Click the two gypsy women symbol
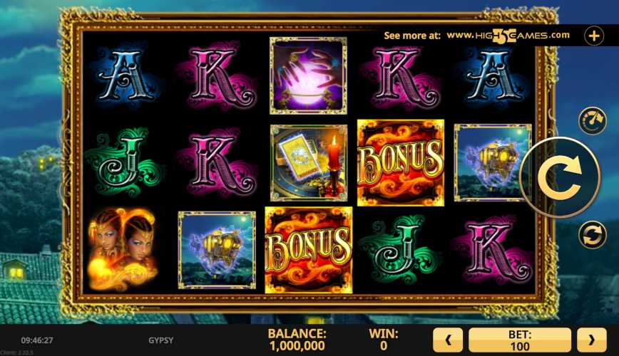 click(x=123, y=250)
